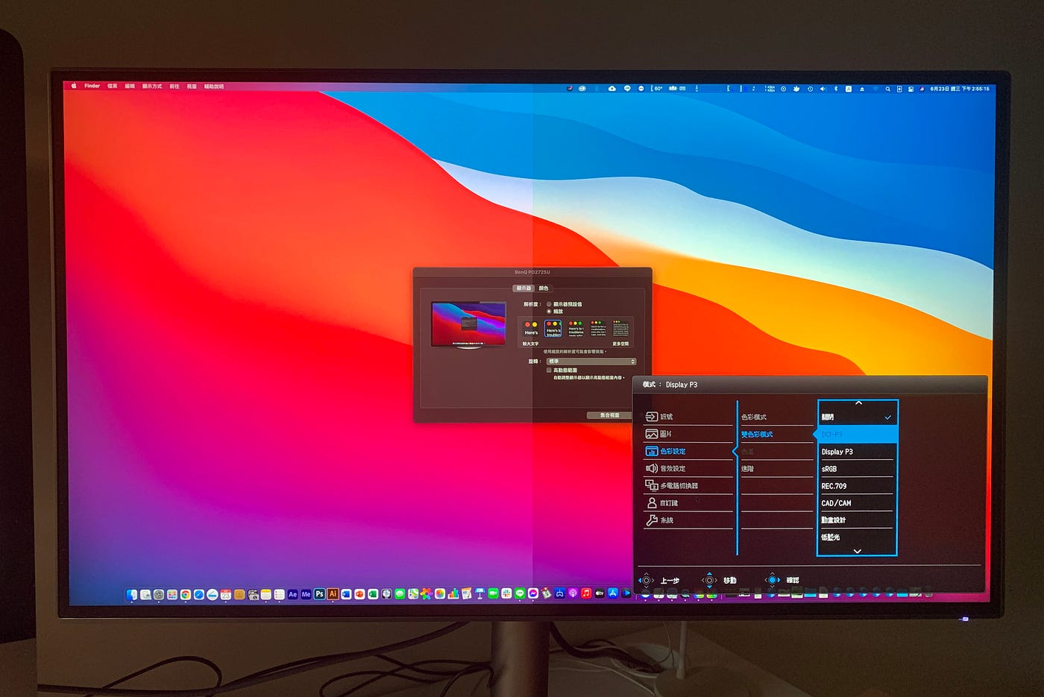Open System Preferences in the Dock
Screen dimensions: 1044x697
pos(159,594)
